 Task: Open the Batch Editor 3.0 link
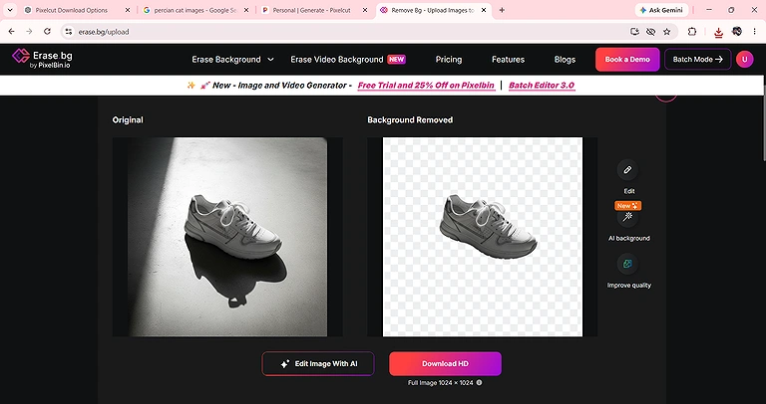pos(542,86)
